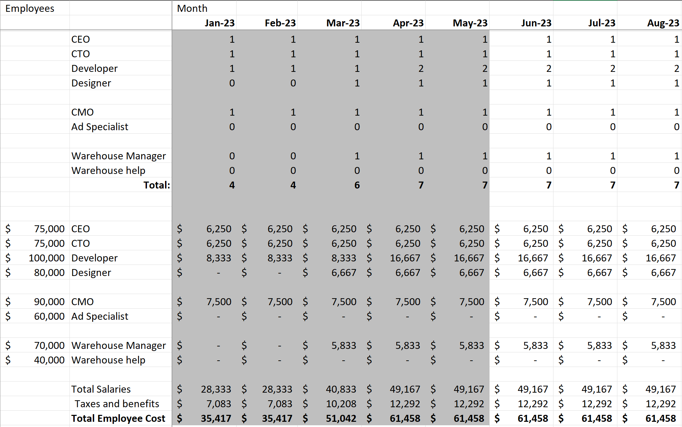682x427 pixels.
Task: Select Ad Specialist label in headcount section
Action: (121, 126)
